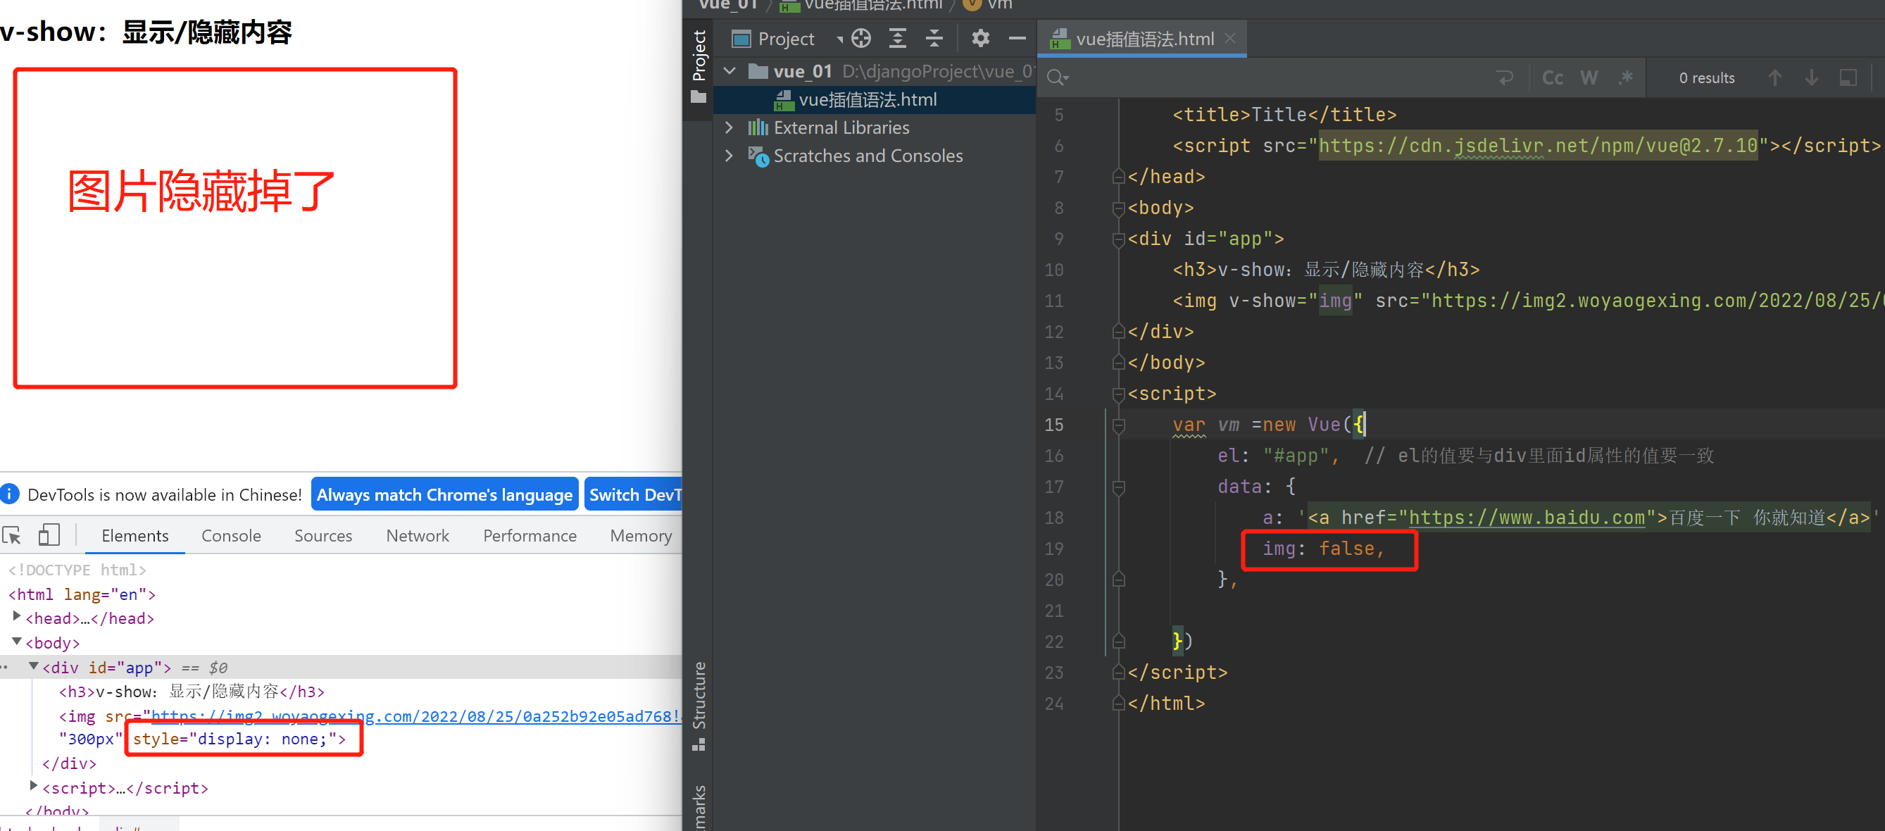Open Project panel settings gear

coord(981,38)
